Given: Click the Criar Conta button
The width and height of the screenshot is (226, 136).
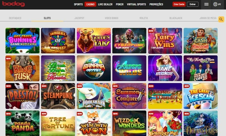Looking at the screenshot, I should [x=179, y=4].
